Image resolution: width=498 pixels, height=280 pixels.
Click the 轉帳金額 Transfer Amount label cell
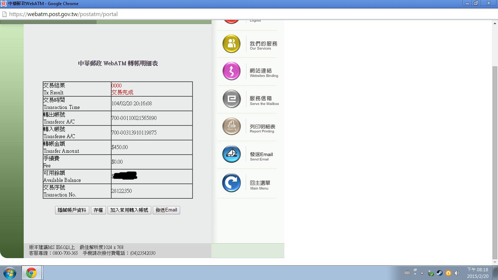point(77,147)
